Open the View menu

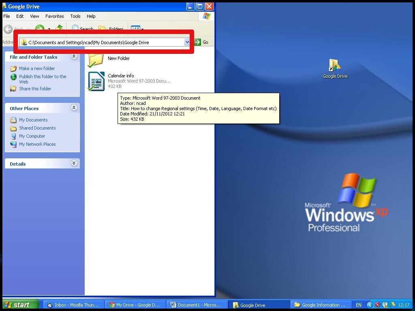pyautogui.click(x=34, y=16)
